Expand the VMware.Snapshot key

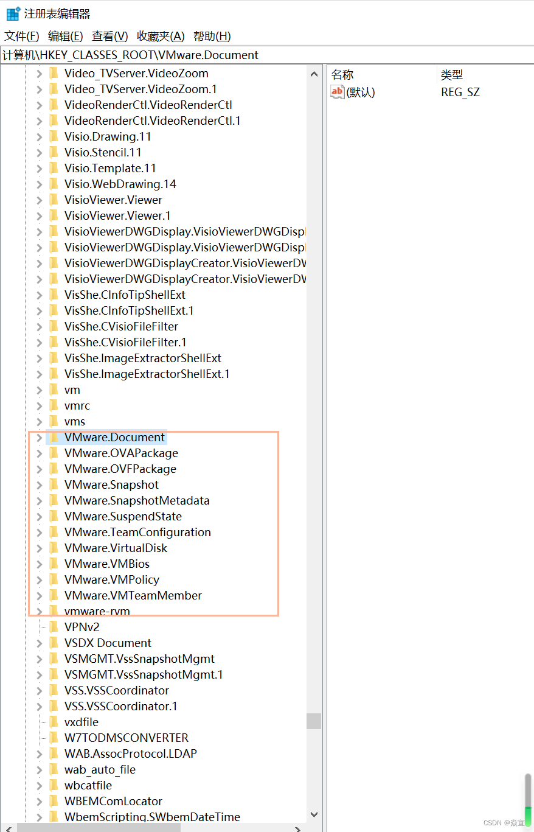39,485
